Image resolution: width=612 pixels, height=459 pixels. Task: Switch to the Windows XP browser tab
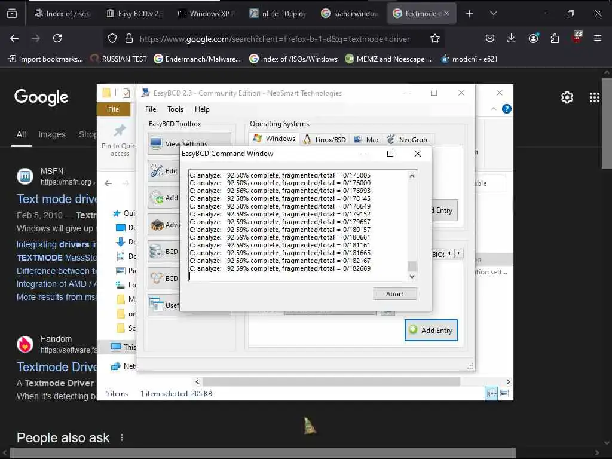pos(207,14)
